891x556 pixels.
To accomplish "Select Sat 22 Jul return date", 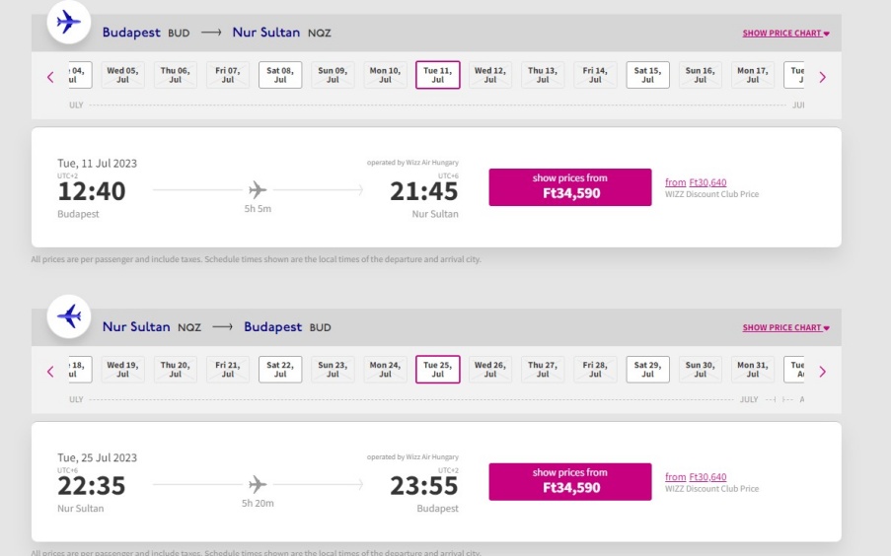I will 280,370.
